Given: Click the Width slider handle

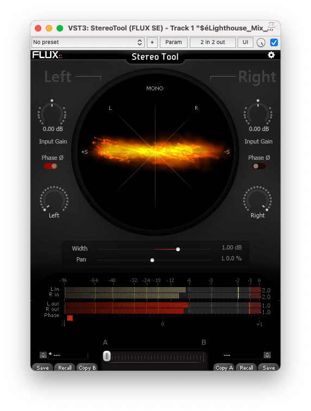Looking at the screenshot, I should tap(178, 250).
